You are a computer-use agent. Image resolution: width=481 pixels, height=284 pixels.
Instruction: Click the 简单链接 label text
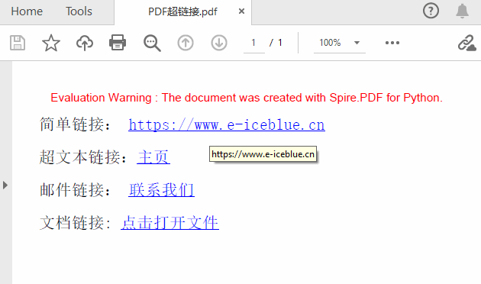tap(75, 124)
